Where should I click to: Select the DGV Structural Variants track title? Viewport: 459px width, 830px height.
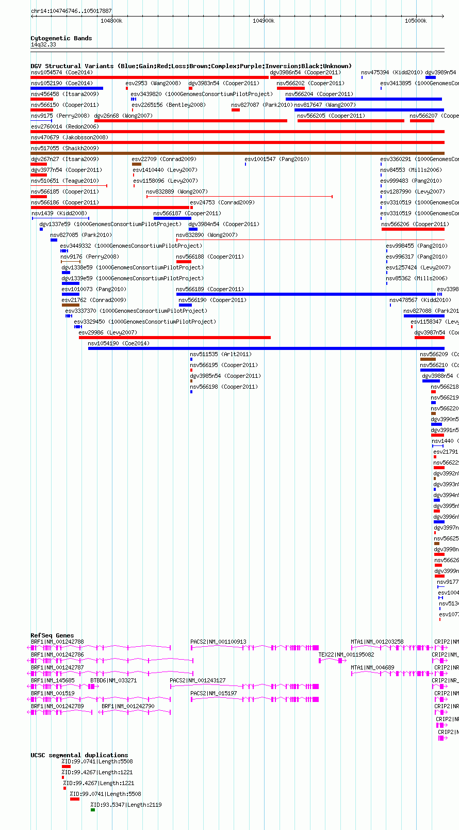pos(191,66)
